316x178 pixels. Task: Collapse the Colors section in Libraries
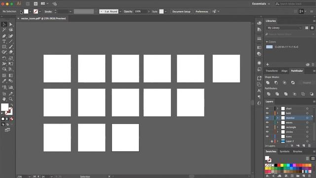point(267,42)
